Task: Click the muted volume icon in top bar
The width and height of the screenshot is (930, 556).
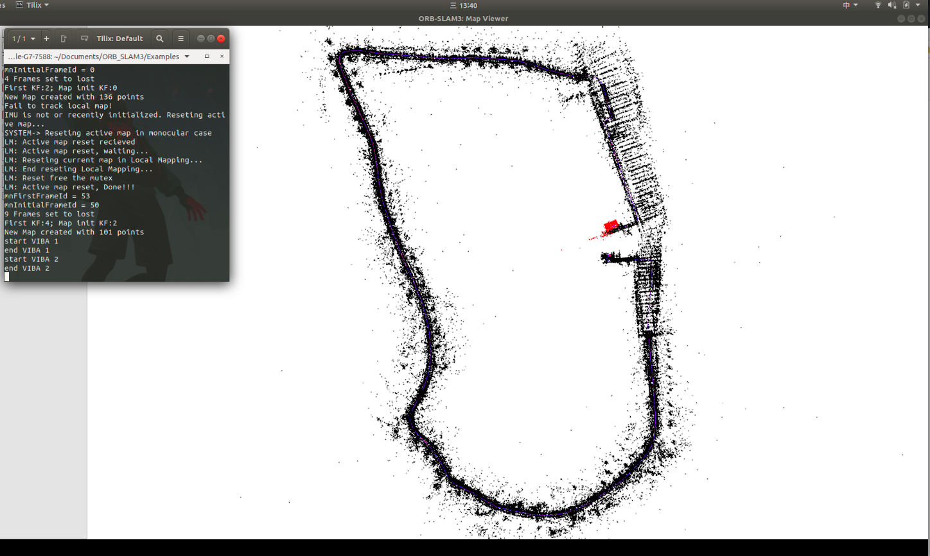Action: click(x=892, y=5)
